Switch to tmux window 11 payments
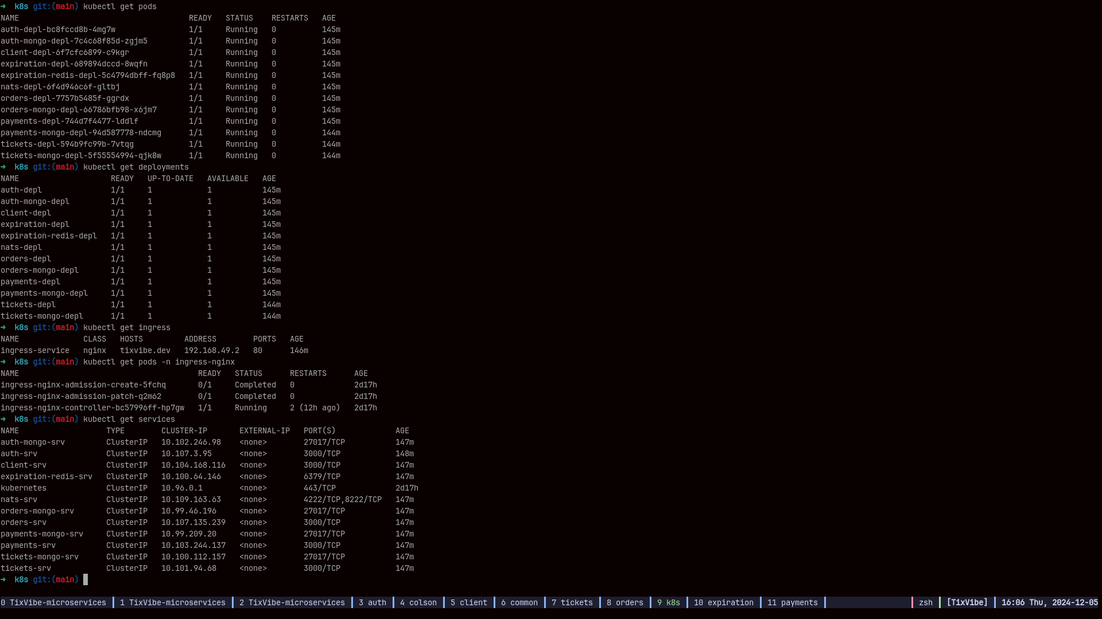 coord(792,602)
